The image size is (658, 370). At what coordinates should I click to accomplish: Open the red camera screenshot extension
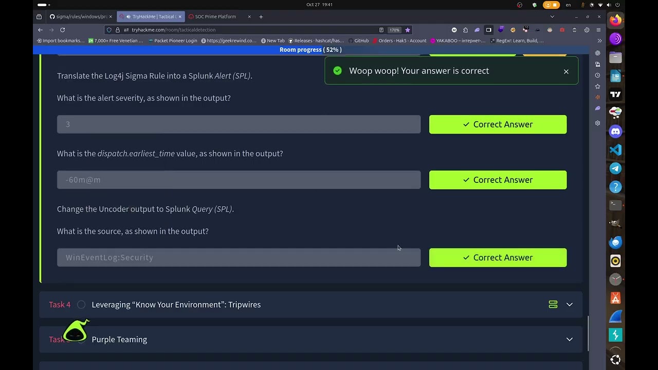click(x=562, y=30)
